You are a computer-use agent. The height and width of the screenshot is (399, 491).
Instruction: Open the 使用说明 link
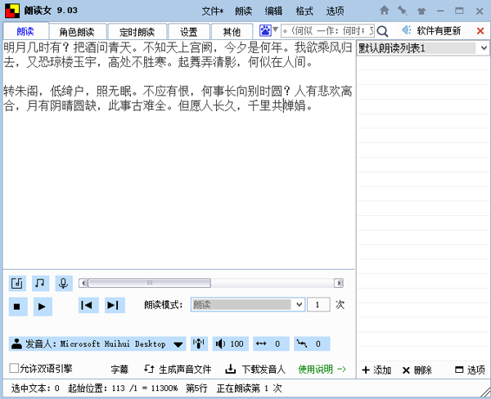(322, 370)
